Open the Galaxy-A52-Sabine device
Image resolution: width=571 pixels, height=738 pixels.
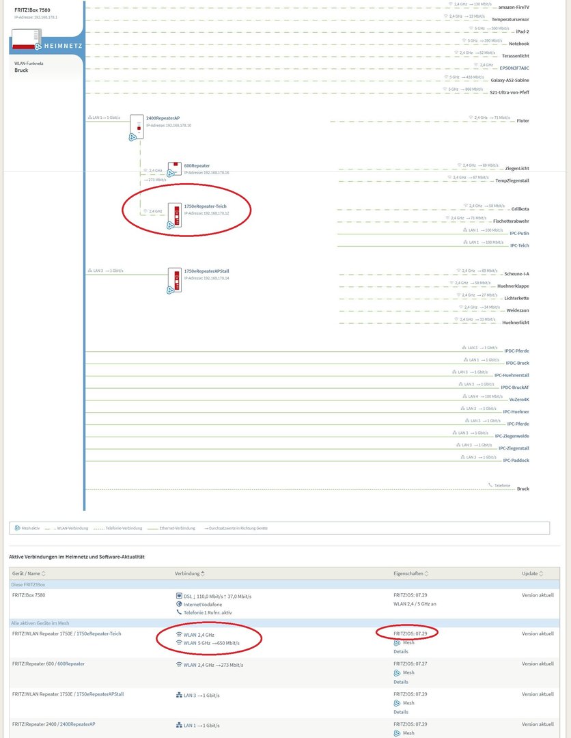click(510, 81)
